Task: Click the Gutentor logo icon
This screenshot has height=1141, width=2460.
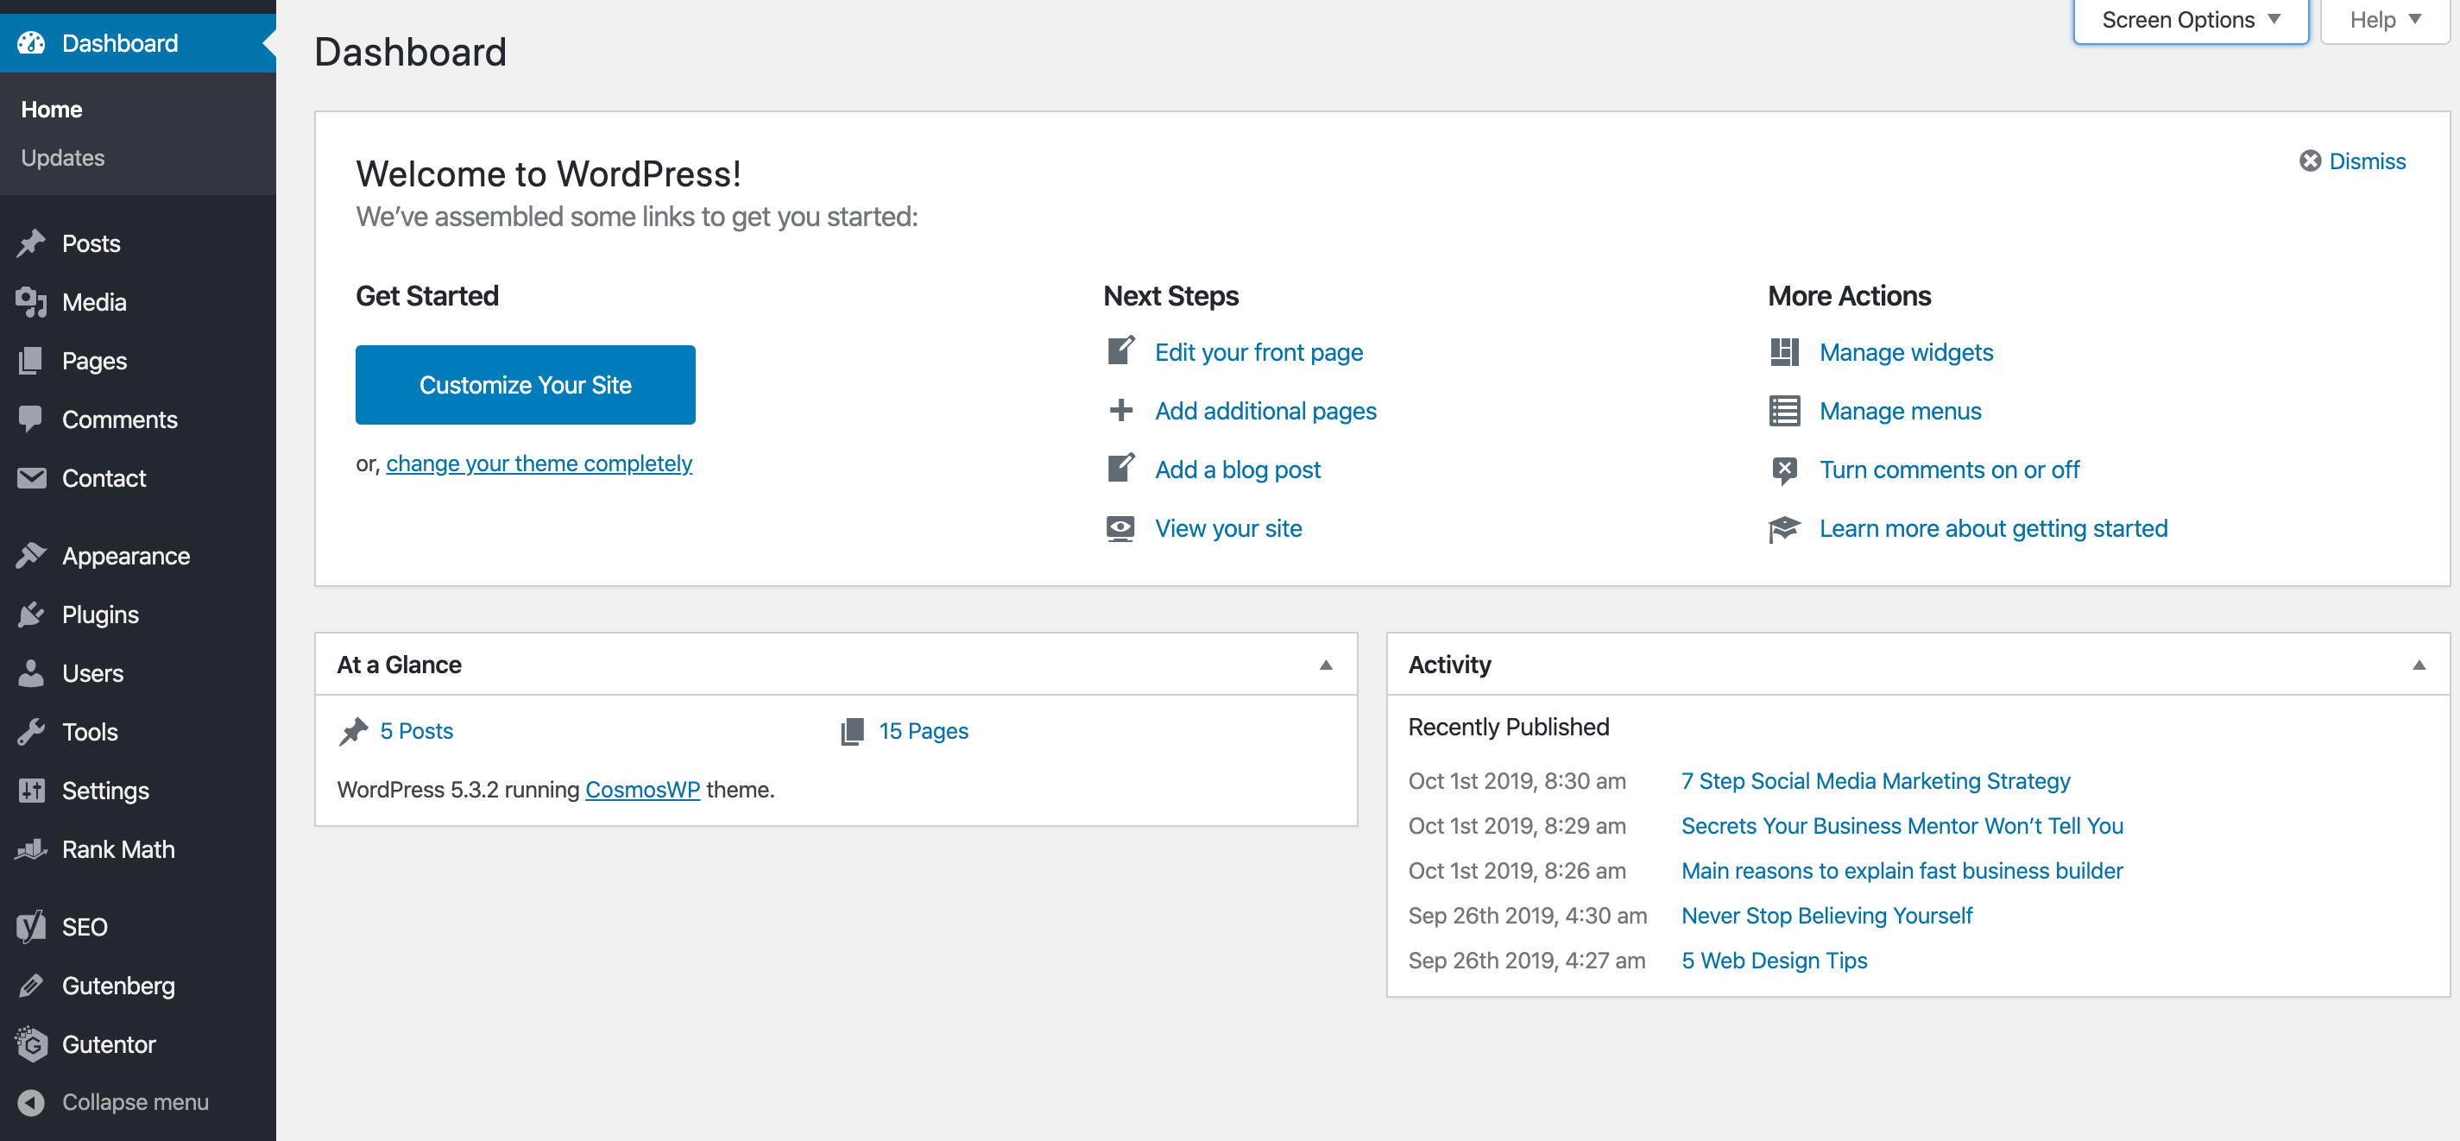Action: tap(30, 1043)
